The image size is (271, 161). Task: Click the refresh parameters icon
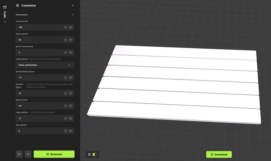tap(19, 154)
